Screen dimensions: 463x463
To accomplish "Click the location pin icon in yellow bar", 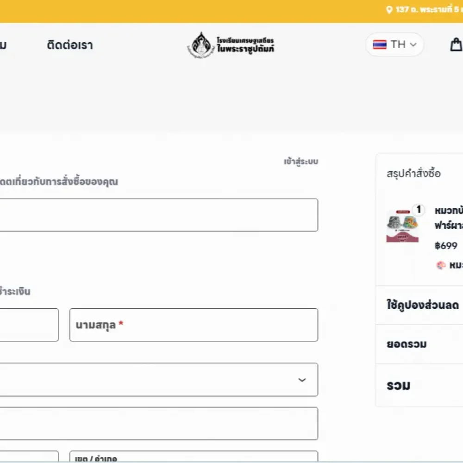I will pos(389,10).
